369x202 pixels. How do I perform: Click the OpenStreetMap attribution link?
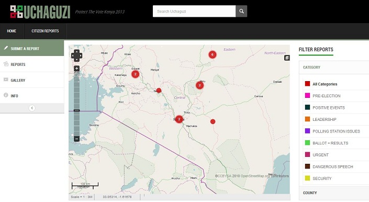[x=252, y=176]
